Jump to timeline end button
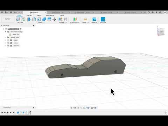 tap(14, 113)
